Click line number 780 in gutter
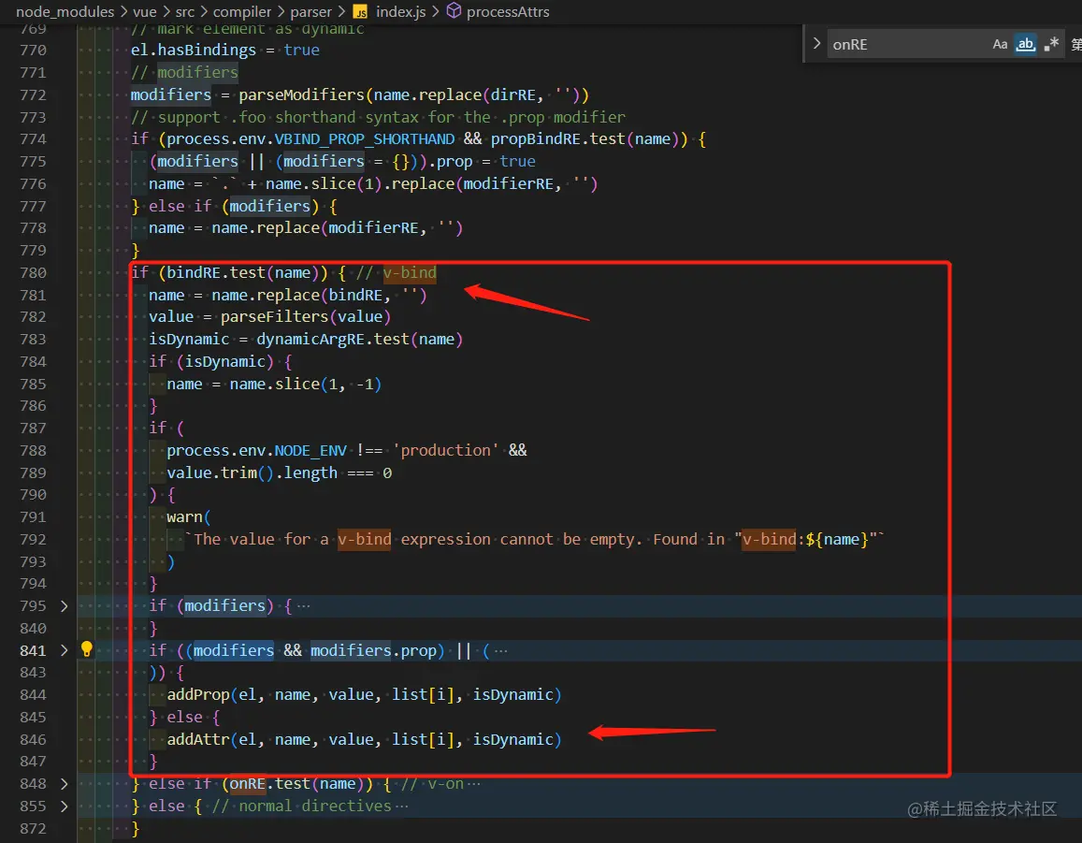Image resolution: width=1082 pixels, height=843 pixels. click(33, 272)
